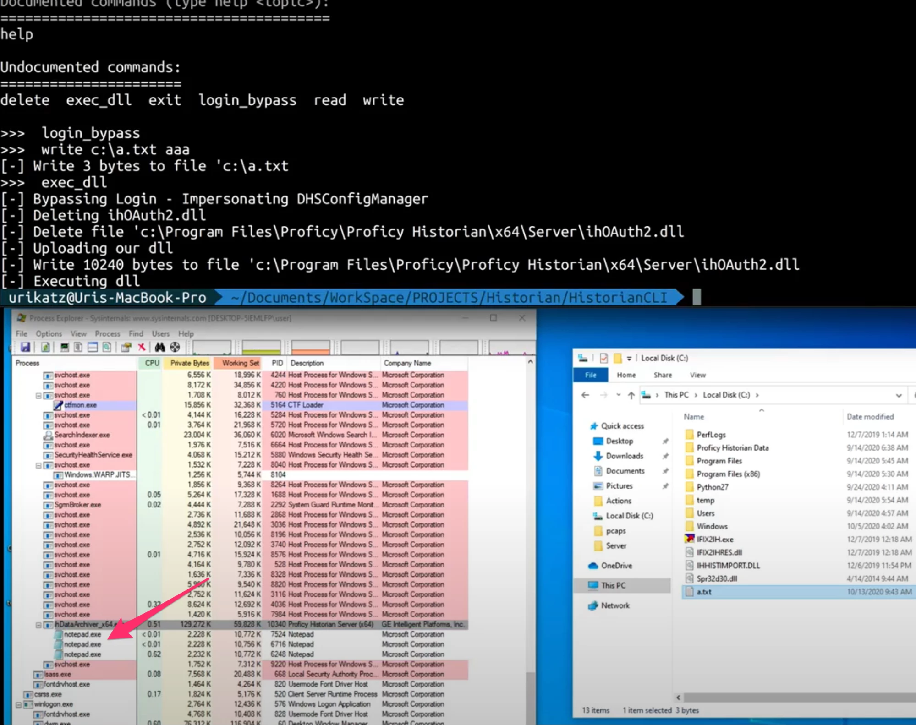Image resolution: width=916 pixels, height=725 pixels.
Task: Open System Information graph in Process Explorer
Action: click(64, 348)
